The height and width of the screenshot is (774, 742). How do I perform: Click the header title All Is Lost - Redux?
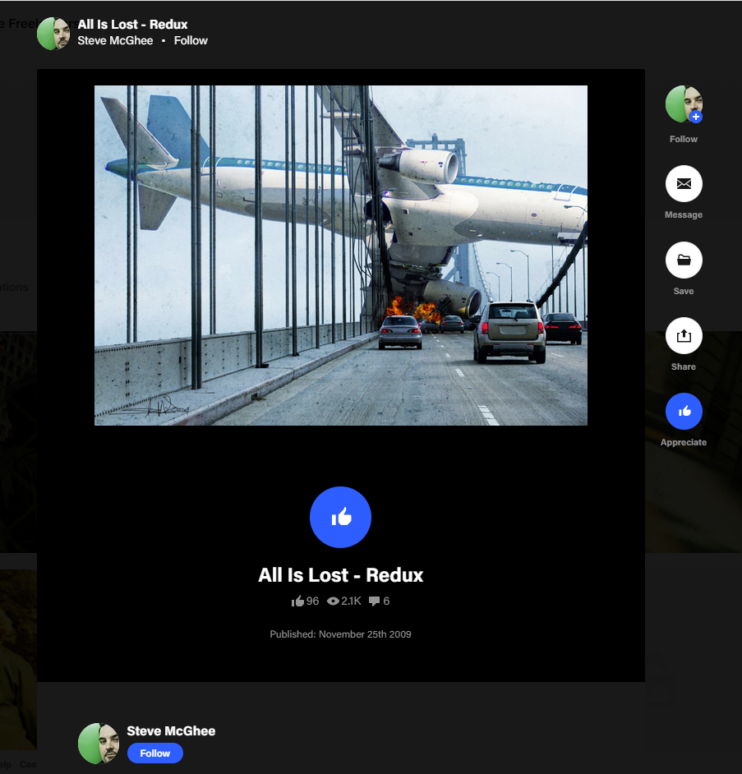click(x=132, y=24)
